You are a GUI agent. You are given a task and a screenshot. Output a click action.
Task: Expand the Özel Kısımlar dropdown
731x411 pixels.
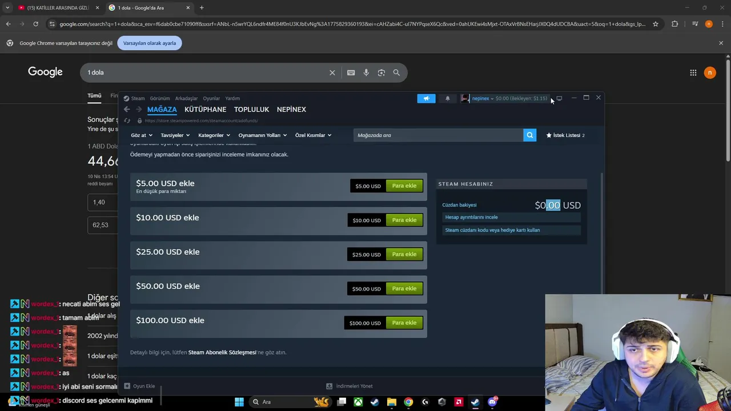pyautogui.click(x=313, y=135)
